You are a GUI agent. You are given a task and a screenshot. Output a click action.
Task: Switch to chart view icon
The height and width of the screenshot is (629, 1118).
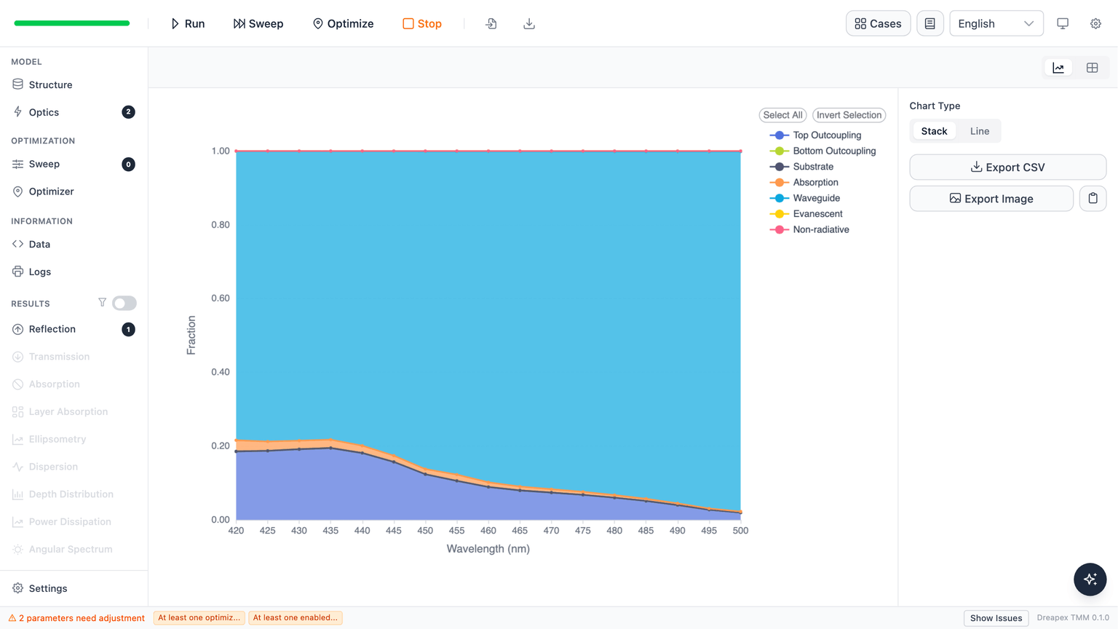(1058, 68)
